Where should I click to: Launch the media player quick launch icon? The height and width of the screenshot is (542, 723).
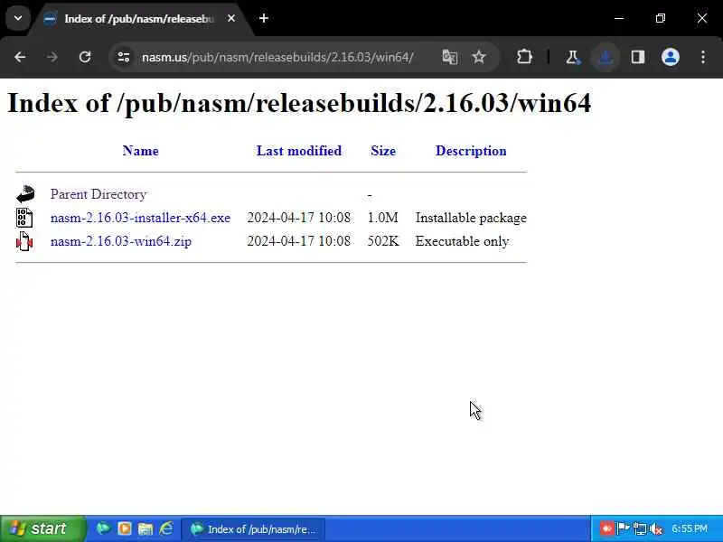pyautogui.click(x=125, y=528)
